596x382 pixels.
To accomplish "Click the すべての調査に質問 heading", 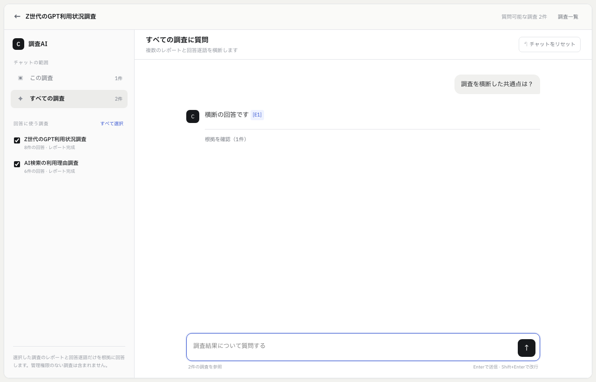I will pyautogui.click(x=177, y=40).
